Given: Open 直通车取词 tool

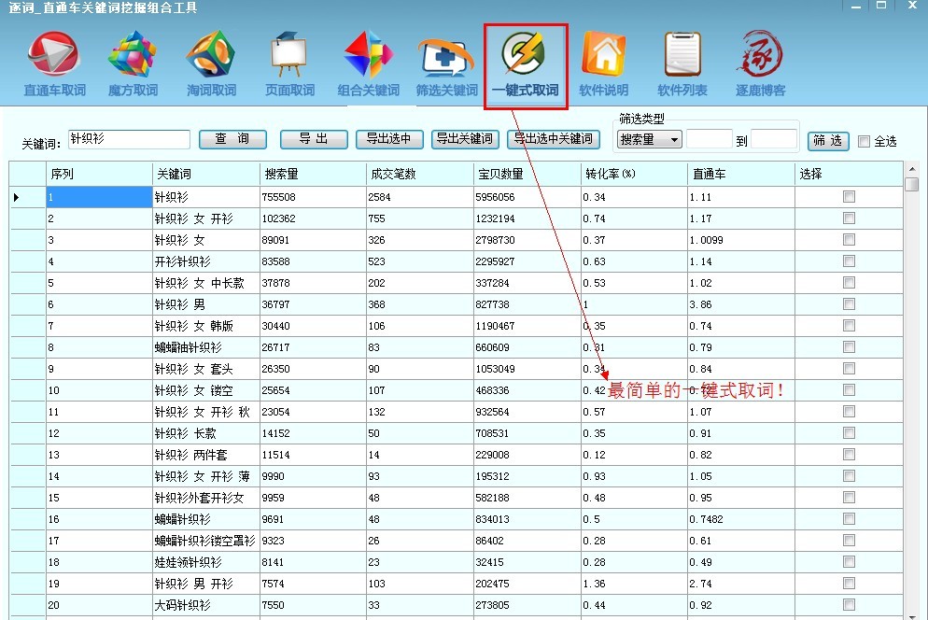Looking at the screenshot, I should point(54,63).
